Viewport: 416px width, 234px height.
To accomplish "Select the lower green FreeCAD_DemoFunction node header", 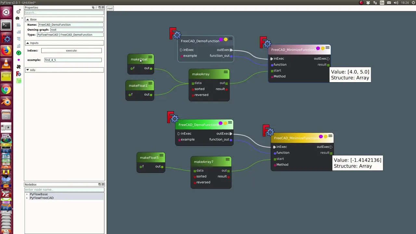I will coord(204,125).
